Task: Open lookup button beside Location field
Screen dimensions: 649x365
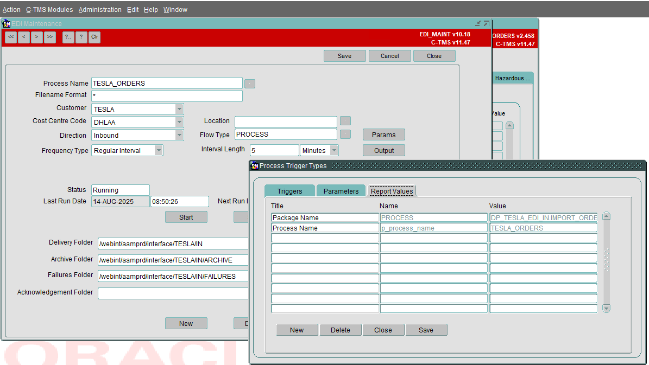Action: click(345, 121)
